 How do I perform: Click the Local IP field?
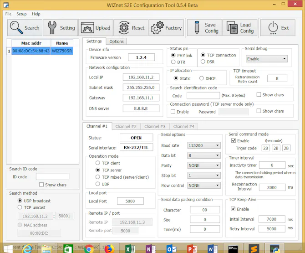(x=141, y=77)
